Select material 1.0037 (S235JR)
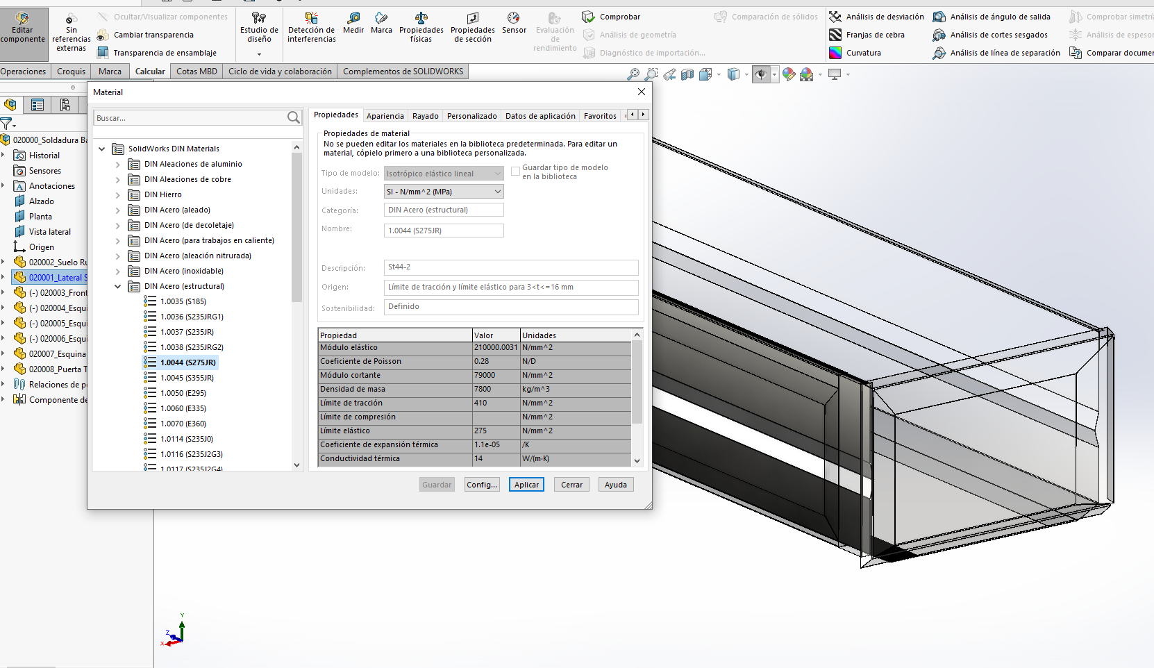This screenshot has height=668, width=1154. pyautogui.click(x=179, y=332)
